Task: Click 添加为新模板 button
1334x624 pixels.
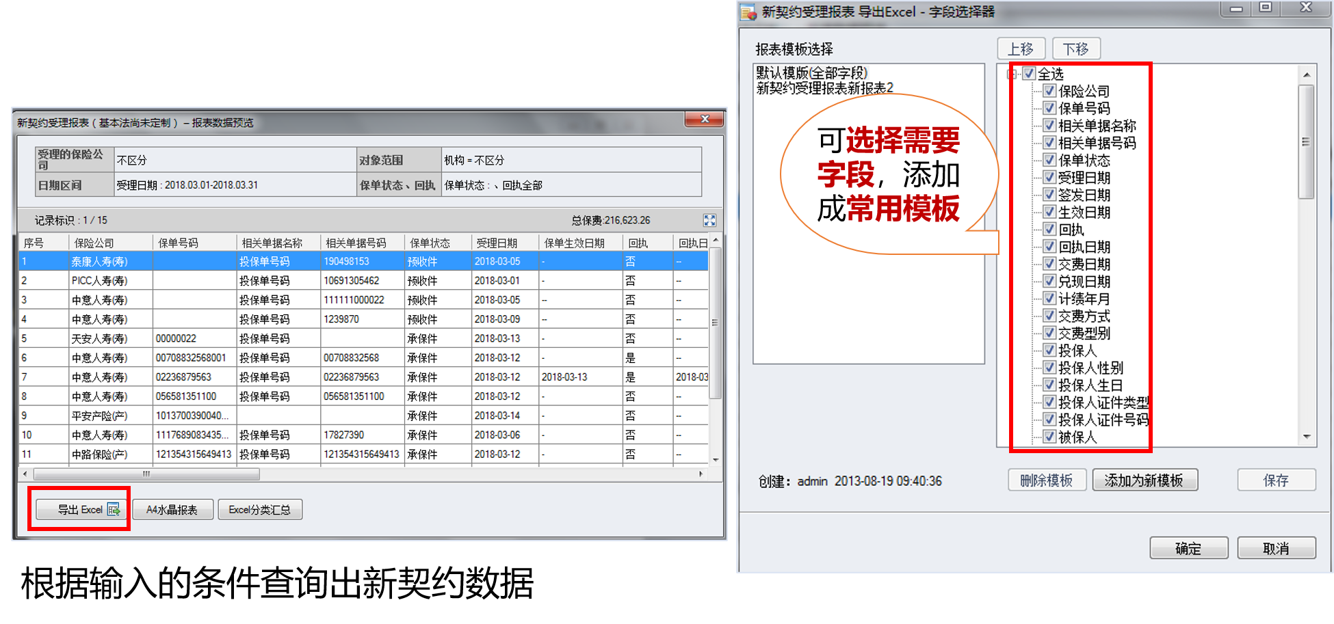Action: pos(1144,480)
